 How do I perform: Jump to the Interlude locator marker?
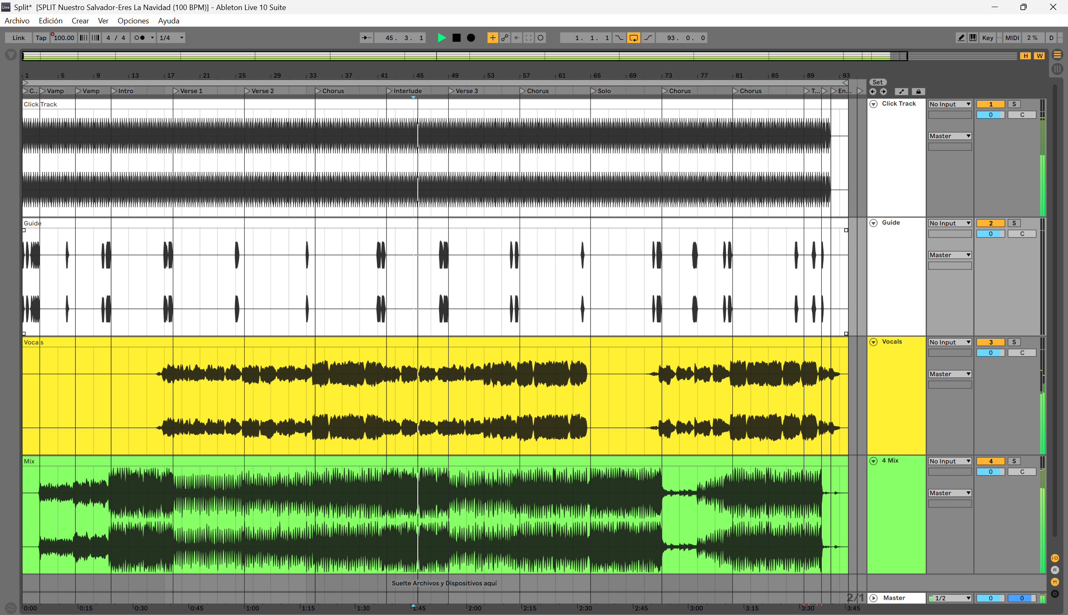390,91
